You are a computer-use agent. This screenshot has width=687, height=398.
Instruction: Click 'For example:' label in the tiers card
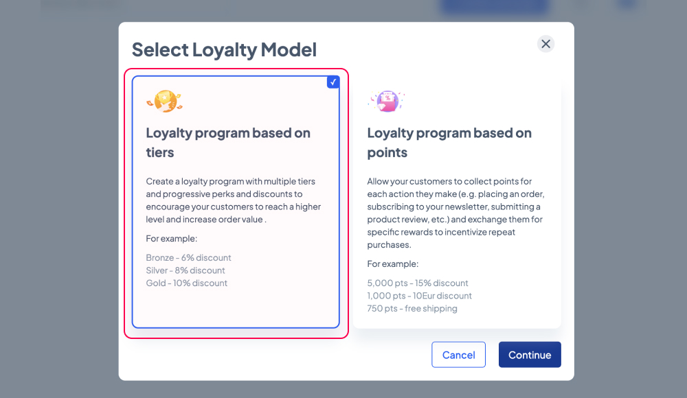click(x=171, y=239)
